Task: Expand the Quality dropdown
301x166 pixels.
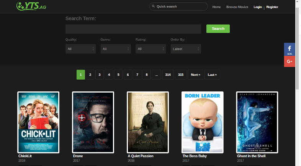Action: 81,49
